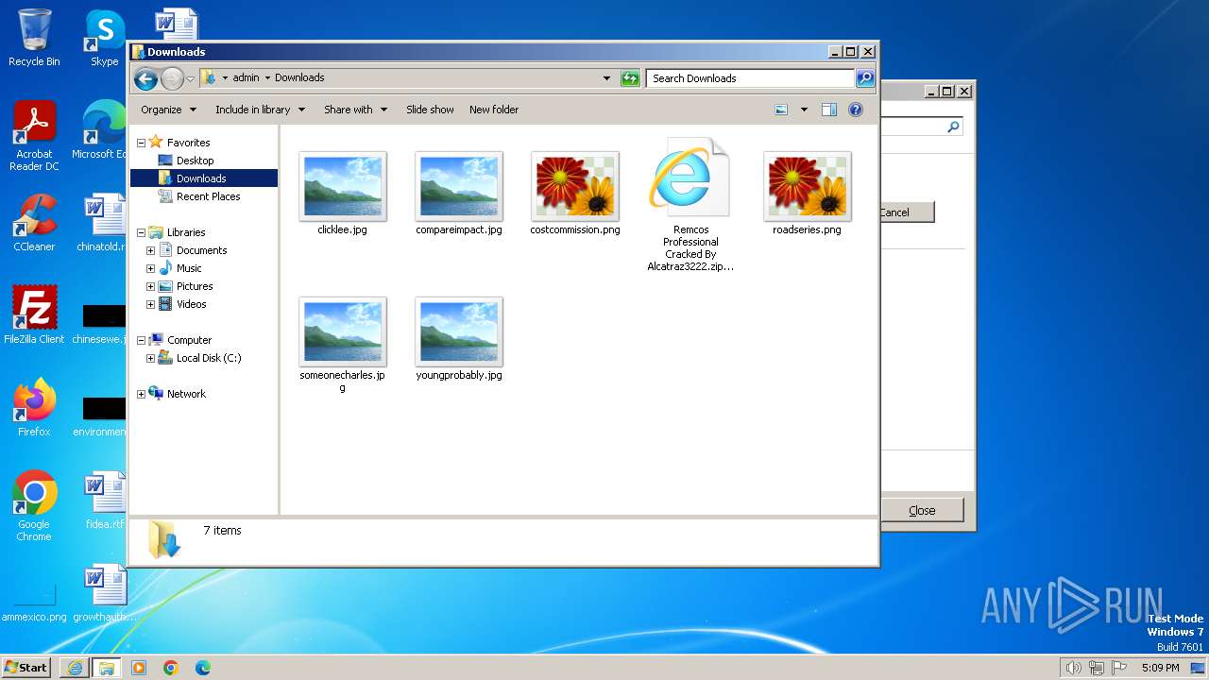
Task: Click the clock showing 5:09 PM
Action: [1161, 668]
